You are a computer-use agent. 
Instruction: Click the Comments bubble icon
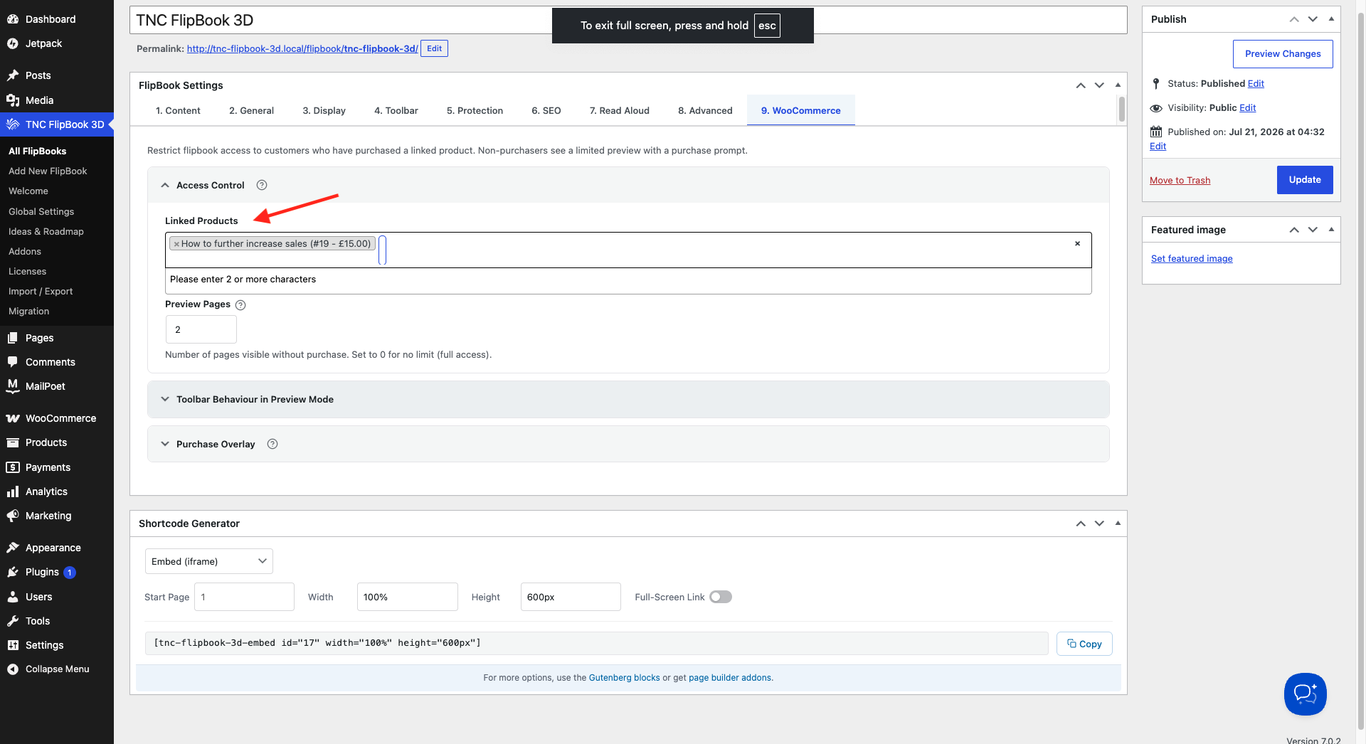13,362
